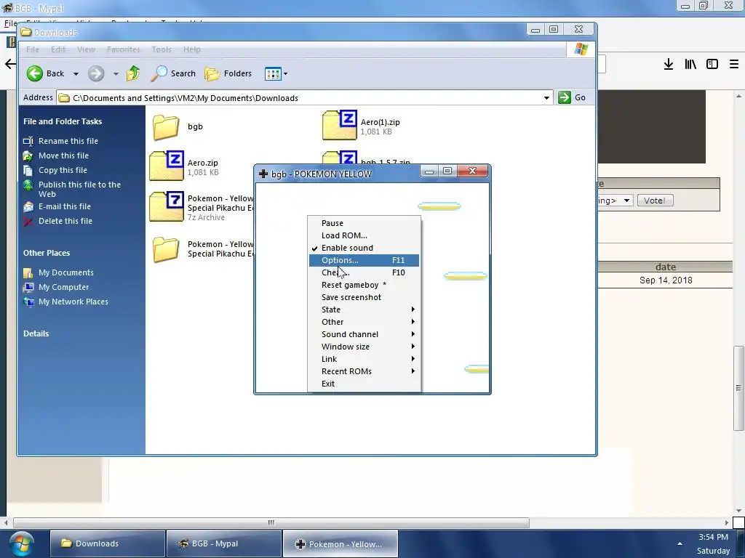Screen dimensions: 745x558
Task: Expand the Views dropdown arrow
Action: tap(285, 74)
